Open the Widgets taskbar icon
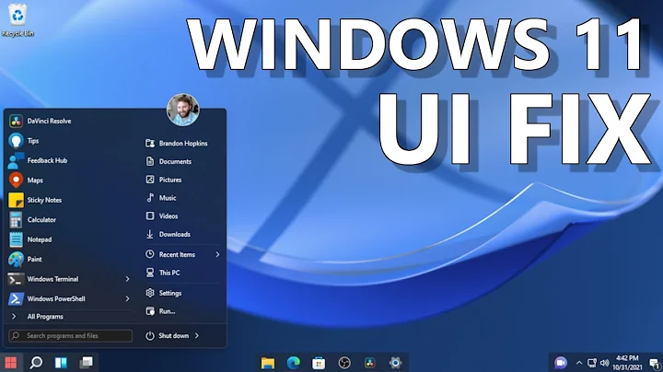Screen dimensions: 663x372 61,362
